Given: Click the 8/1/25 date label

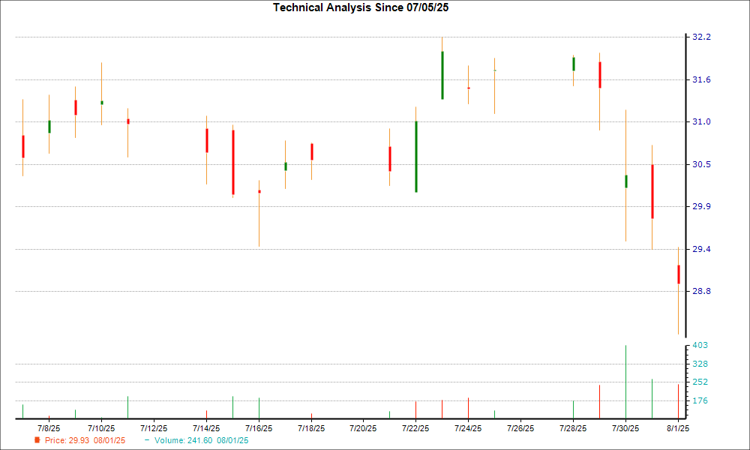Looking at the screenshot, I should pyautogui.click(x=678, y=428).
